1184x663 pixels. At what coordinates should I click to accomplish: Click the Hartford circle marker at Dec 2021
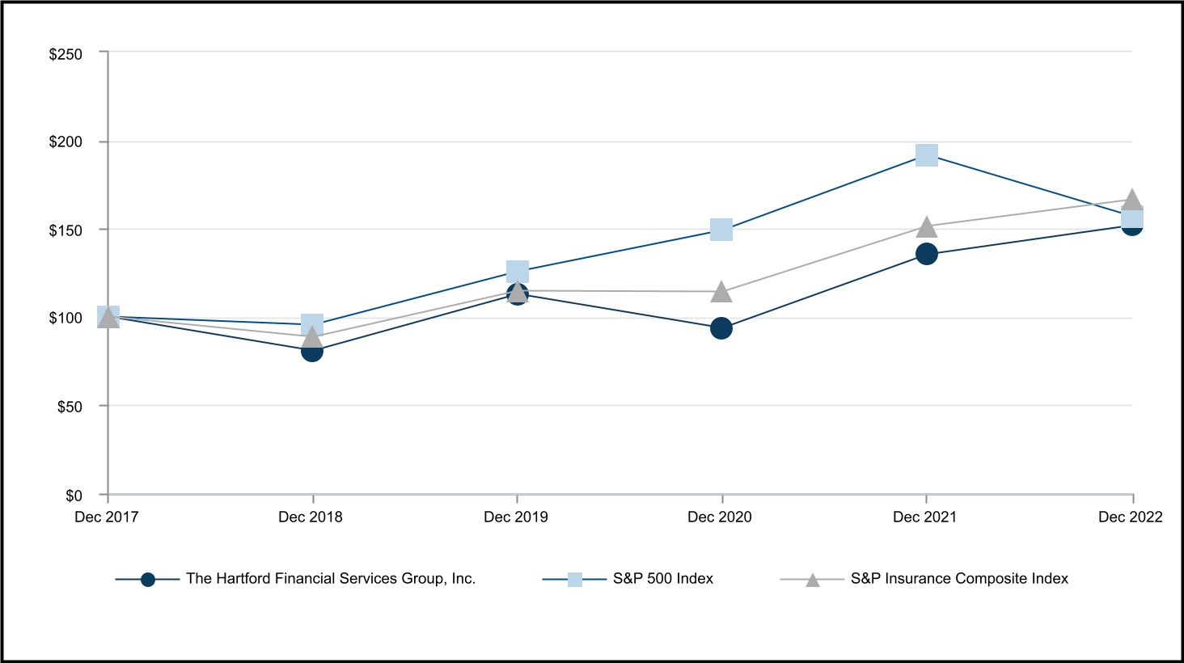coord(926,254)
